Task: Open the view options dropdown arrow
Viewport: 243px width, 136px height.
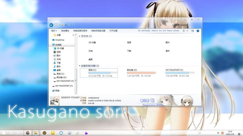Action: 187,31
